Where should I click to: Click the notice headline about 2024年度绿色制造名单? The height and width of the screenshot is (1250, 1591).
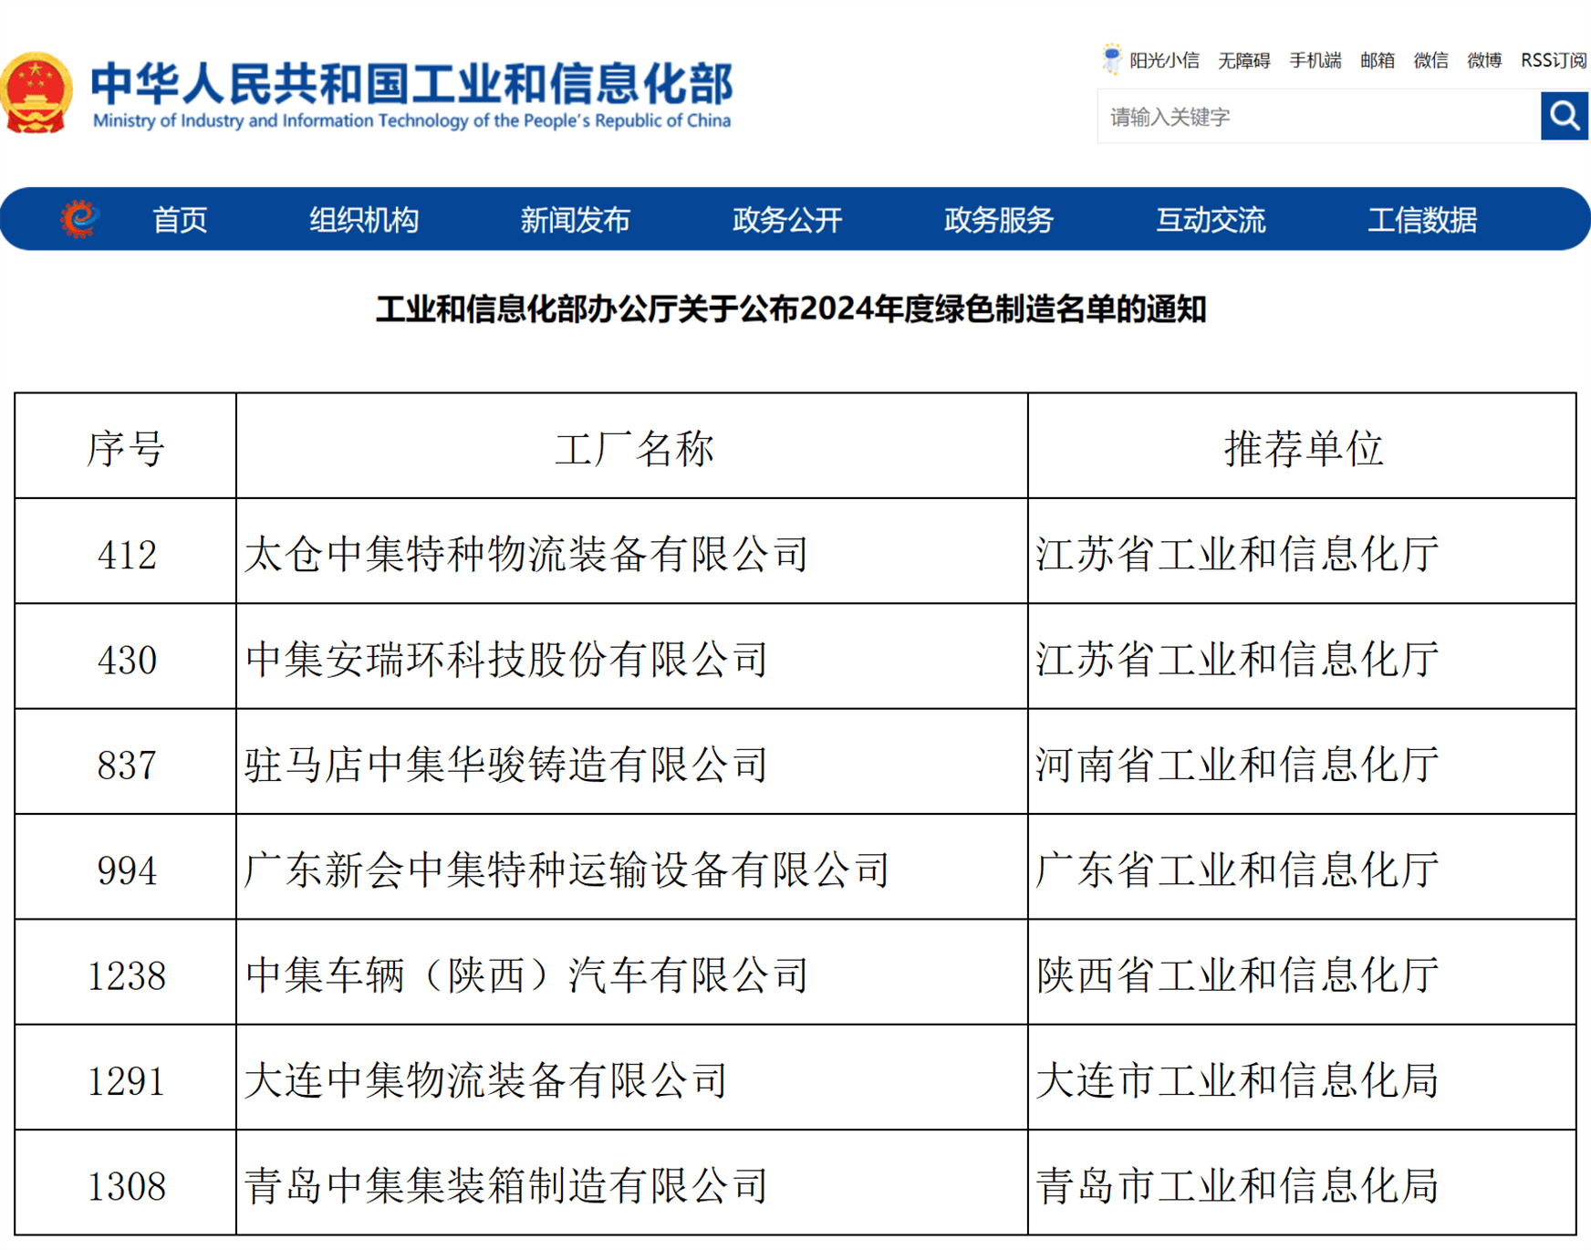click(791, 309)
